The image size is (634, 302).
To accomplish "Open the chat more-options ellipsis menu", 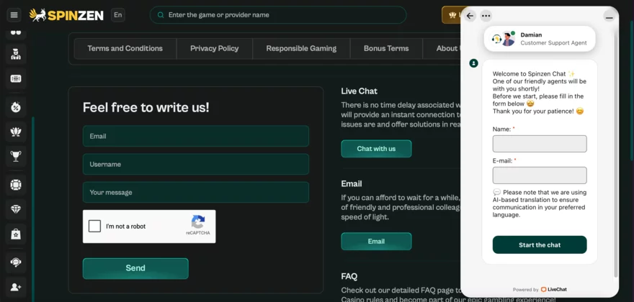I will tap(486, 16).
